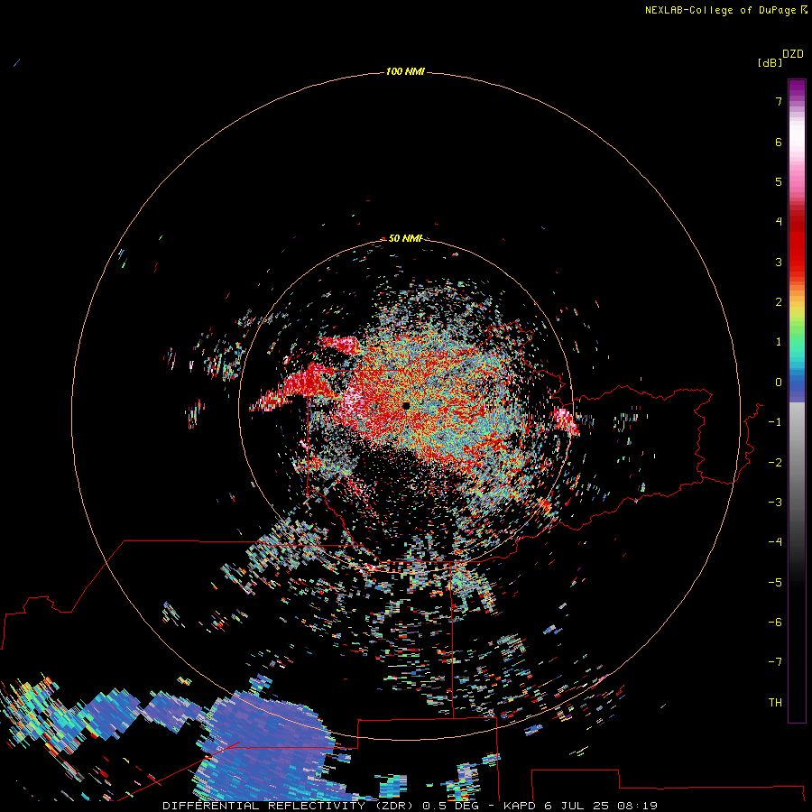
Task: Click the 100 NMI range ring label
Action: 405,71
